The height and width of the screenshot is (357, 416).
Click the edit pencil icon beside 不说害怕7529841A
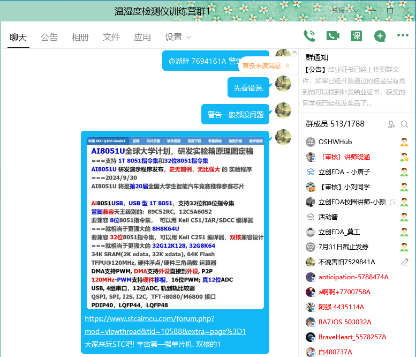(405, 262)
